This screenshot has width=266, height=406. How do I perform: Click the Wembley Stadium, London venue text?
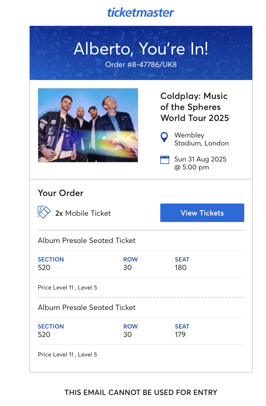click(201, 139)
